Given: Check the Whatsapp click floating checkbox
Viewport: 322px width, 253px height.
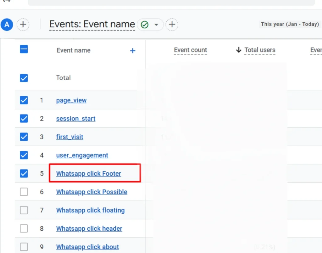Looking at the screenshot, I should tap(24, 210).
